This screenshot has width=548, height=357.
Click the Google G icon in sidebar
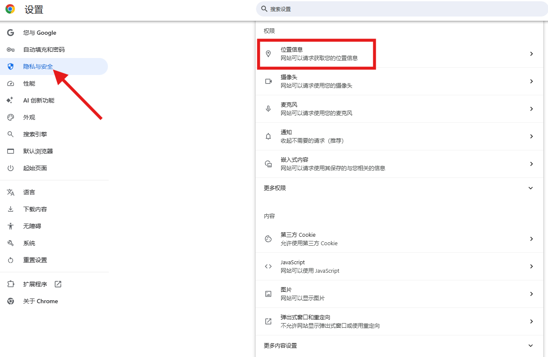[11, 33]
